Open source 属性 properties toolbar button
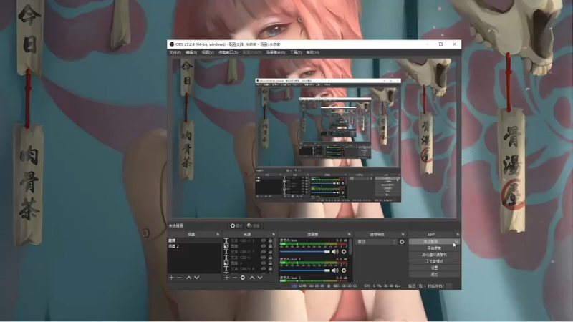573x322 pixels. click(236, 226)
